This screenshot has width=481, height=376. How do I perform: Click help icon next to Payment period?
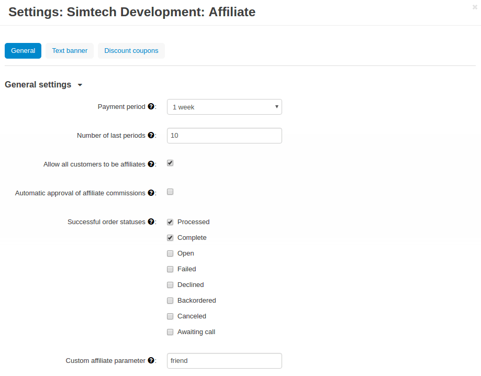coord(151,107)
